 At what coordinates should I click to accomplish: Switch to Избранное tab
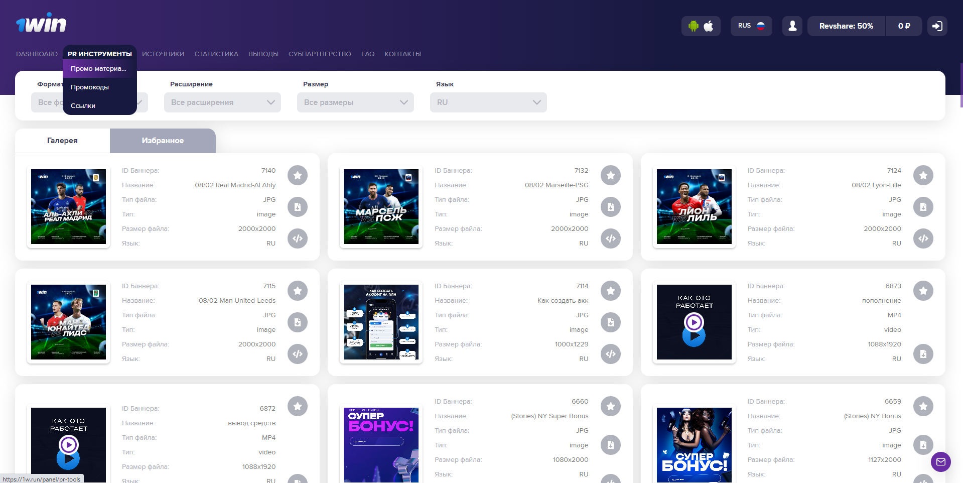163,141
